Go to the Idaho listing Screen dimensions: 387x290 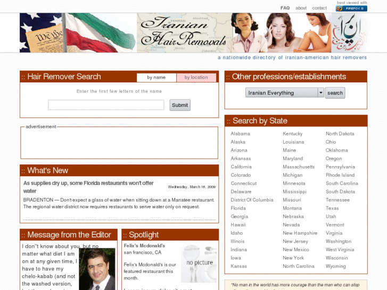click(x=237, y=233)
